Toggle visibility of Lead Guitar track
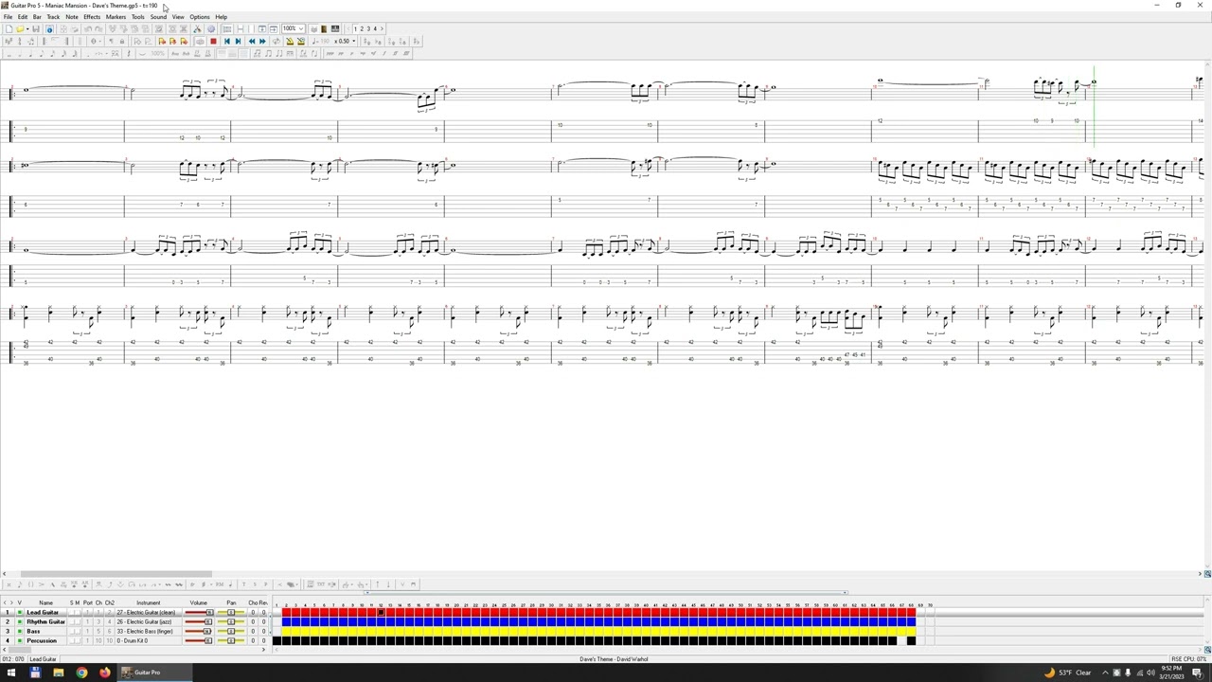 click(x=20, y=612)
